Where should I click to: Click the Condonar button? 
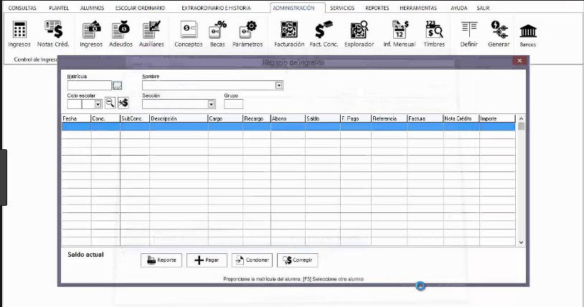[x=252, y=260]
